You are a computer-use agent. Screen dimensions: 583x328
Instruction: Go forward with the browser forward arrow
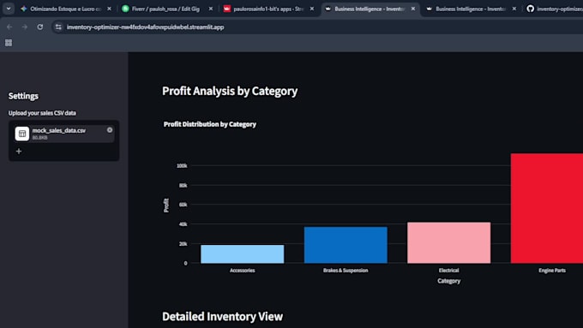tap(25, 27)
